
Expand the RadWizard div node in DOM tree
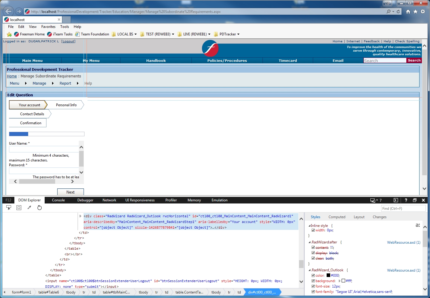[x=80, y=216]
